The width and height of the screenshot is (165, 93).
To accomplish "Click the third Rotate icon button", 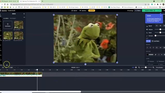I will point(153,48).
